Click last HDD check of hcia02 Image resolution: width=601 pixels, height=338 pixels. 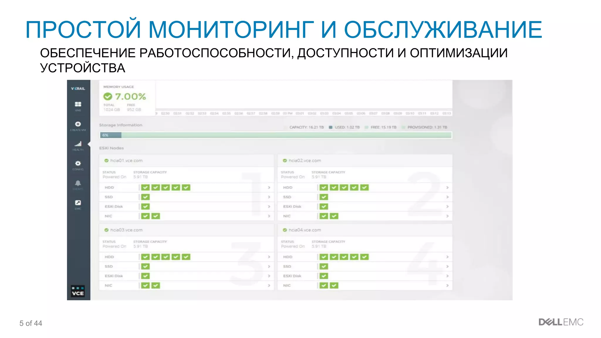click(x=364, y=187)
